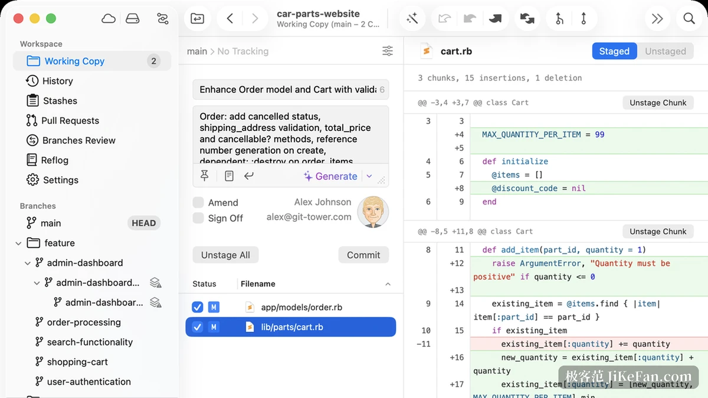Open the cloud services view
The image size is (708, 398).
pyautogui.click(x=109, y=18)
